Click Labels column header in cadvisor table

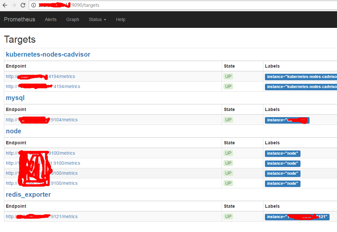point(272,66)
